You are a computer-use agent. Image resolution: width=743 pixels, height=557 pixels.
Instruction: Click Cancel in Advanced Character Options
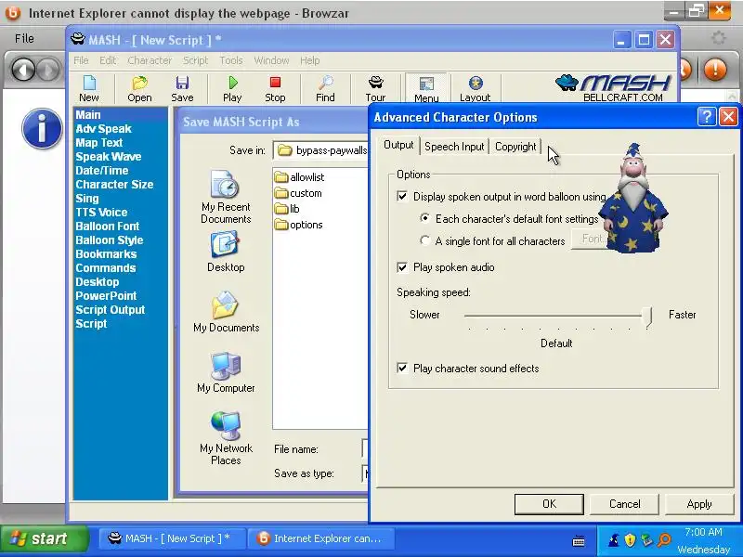click(x=624, y=504)
